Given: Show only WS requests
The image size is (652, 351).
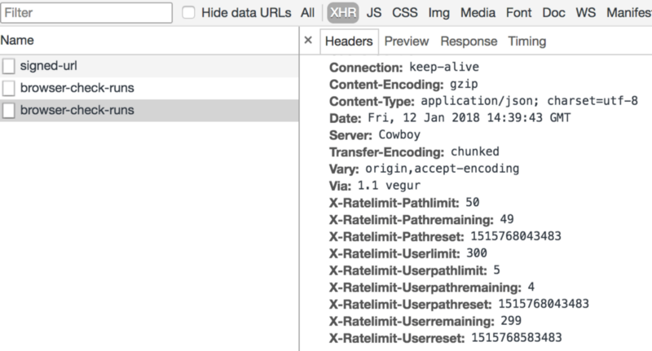Looking at the screenshot, I should [585, 13].
